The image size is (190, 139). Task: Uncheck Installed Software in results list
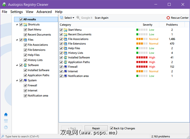coord(61,57)
